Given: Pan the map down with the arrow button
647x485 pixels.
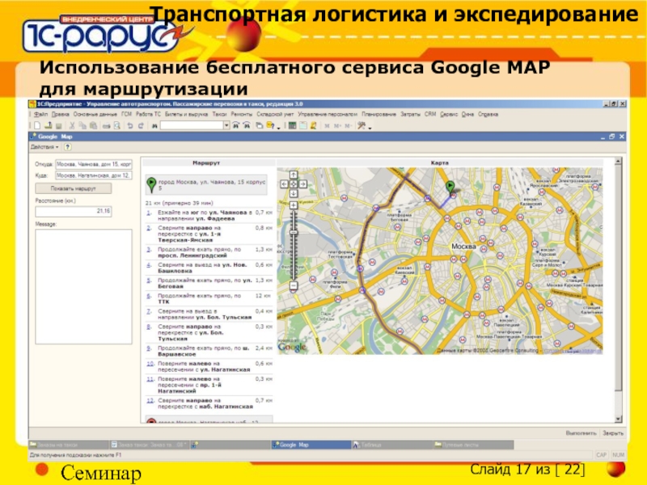Looking at the screenshot, I should click(293, 193).
